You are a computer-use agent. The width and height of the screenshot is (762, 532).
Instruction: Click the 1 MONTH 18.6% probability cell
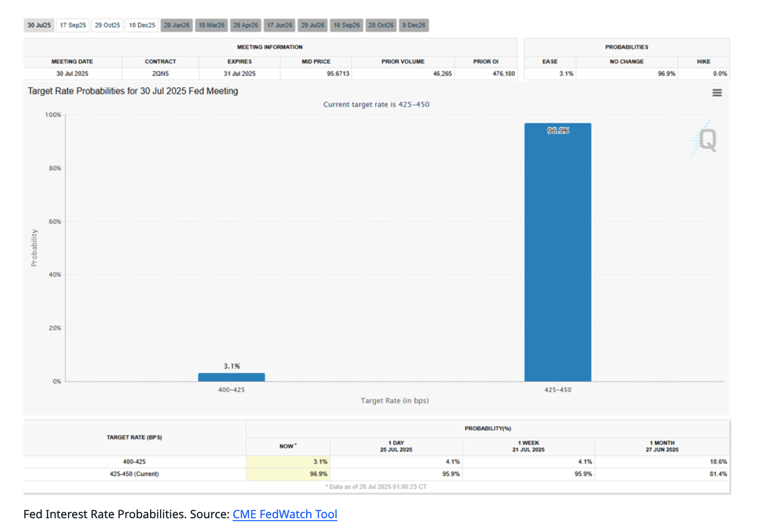point(661,462)
